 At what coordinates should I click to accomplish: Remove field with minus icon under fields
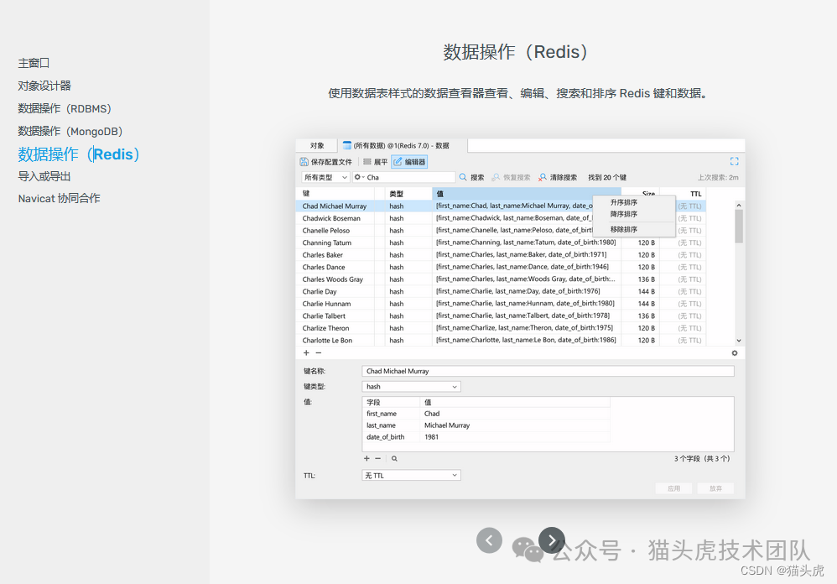pos(378,458)
